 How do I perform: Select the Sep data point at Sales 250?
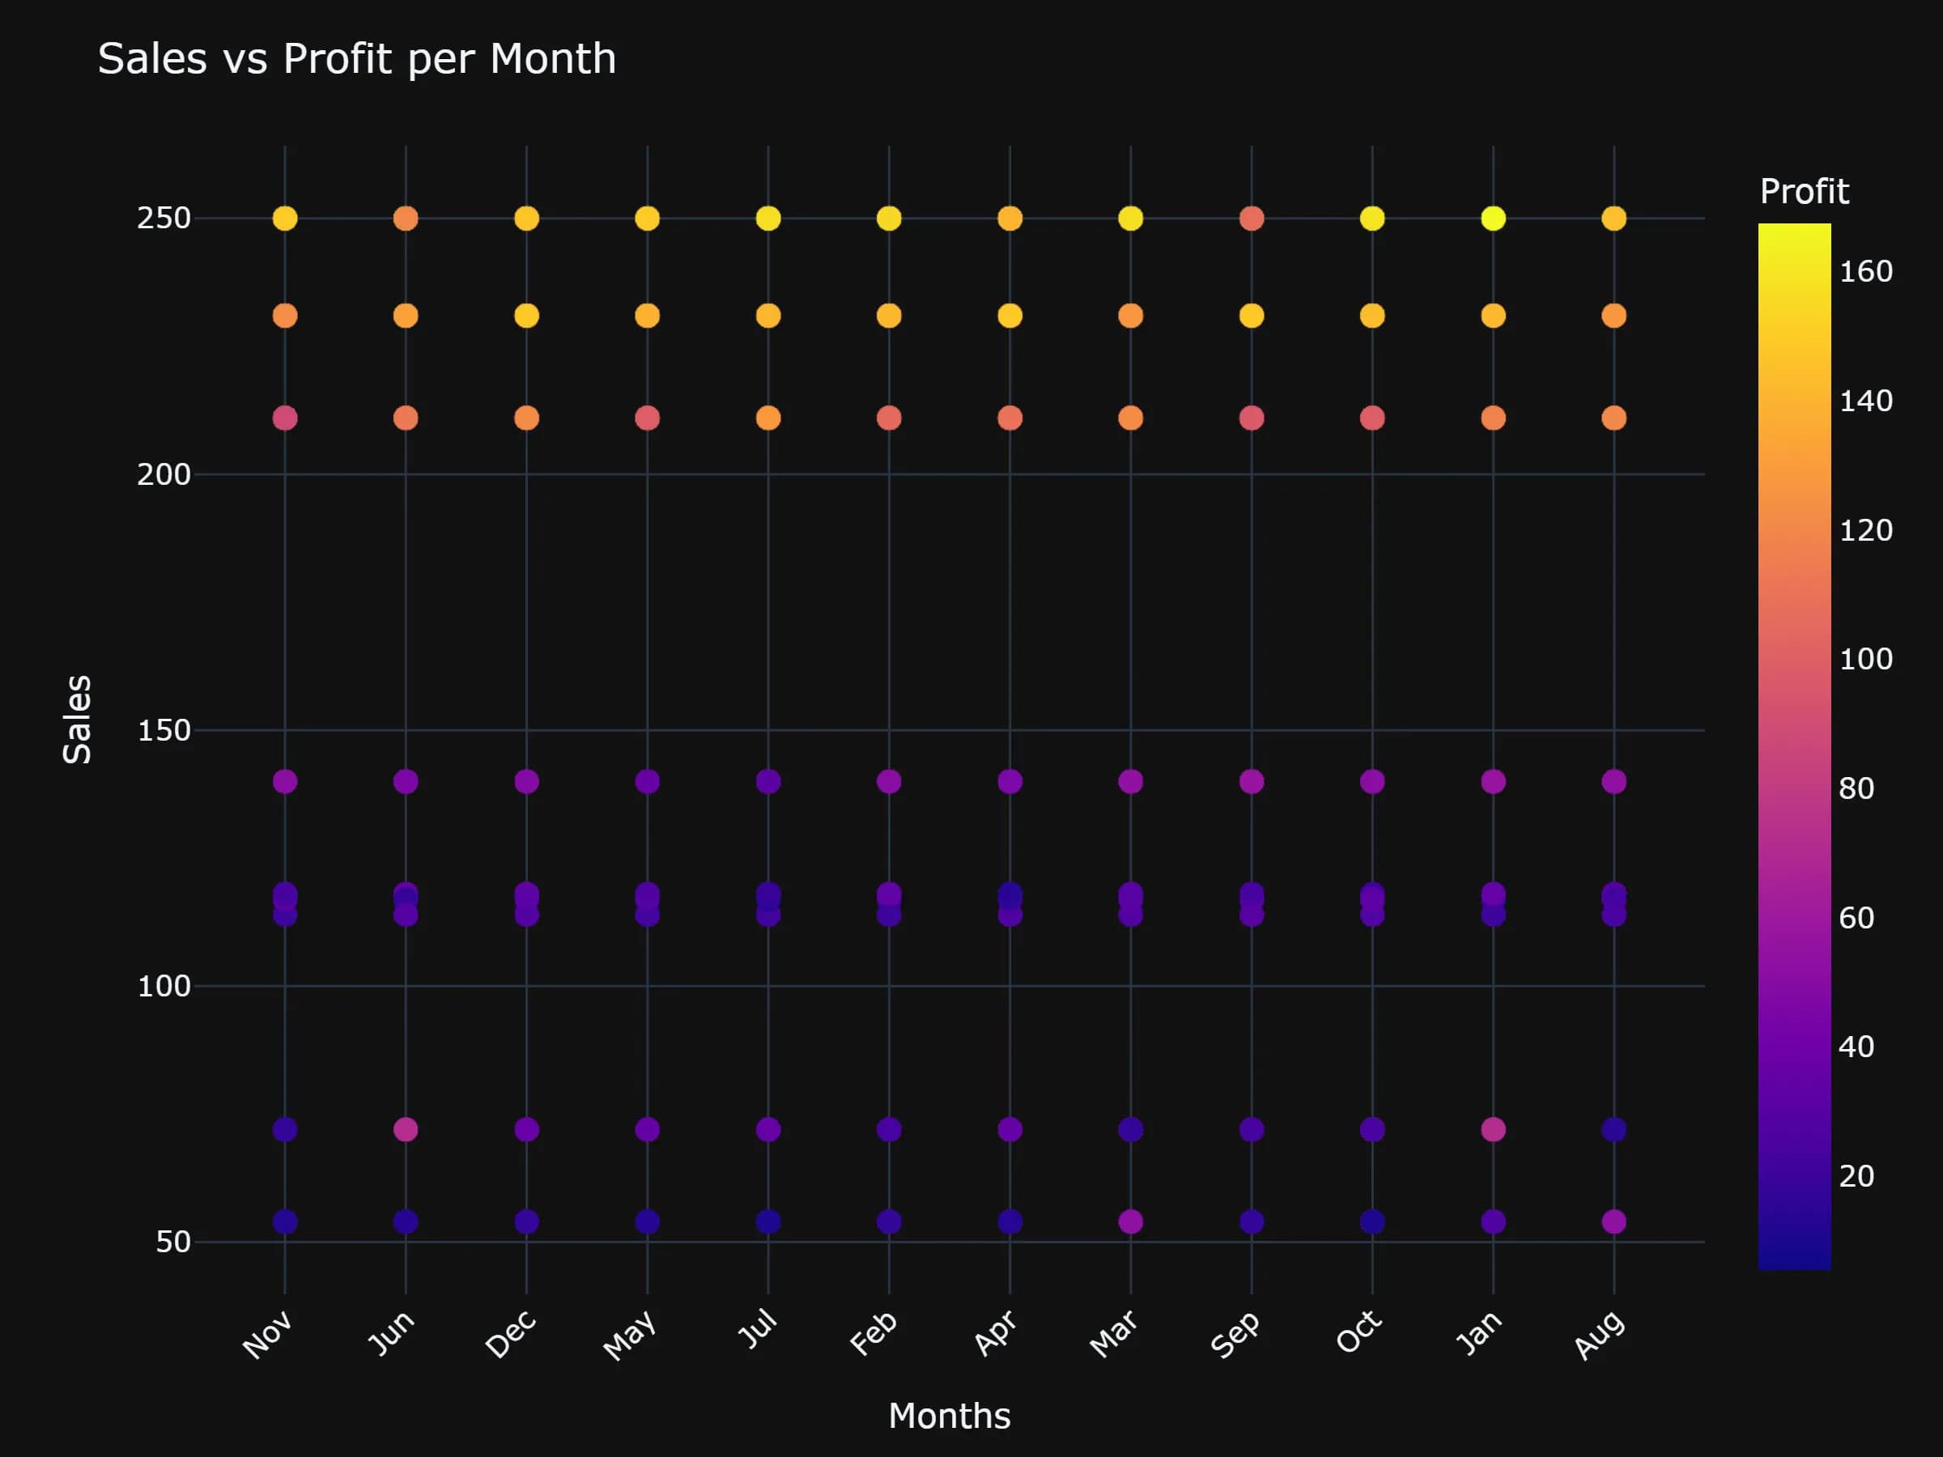1252,218
